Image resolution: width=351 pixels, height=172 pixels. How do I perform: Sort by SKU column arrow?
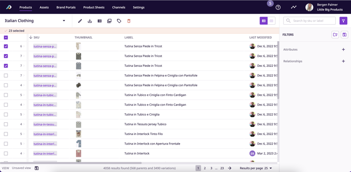pyautogui.click(x=31, y=37)
